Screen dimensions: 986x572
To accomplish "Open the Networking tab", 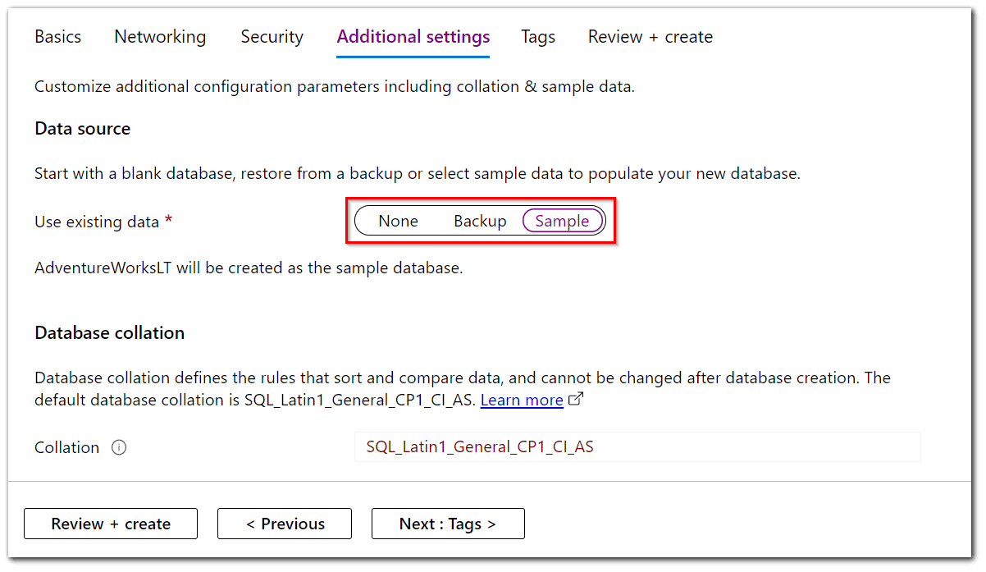I will 160,36.
